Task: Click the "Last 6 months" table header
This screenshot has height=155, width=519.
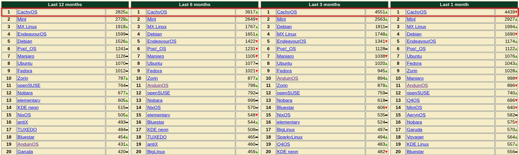Action: click(x=195, y=4)
